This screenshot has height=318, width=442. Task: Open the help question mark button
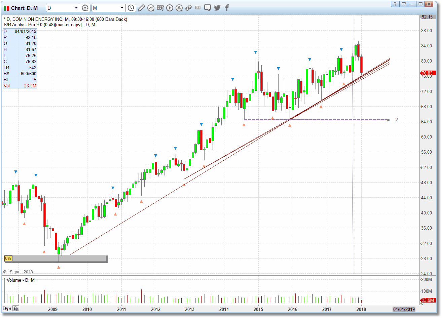click(x=395, y=4)
